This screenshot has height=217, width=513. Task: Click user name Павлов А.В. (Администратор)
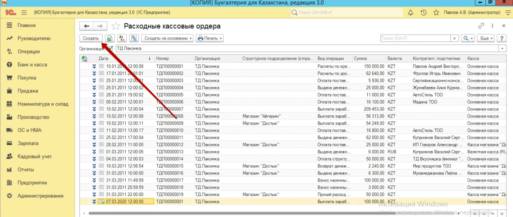coord(472,12)
